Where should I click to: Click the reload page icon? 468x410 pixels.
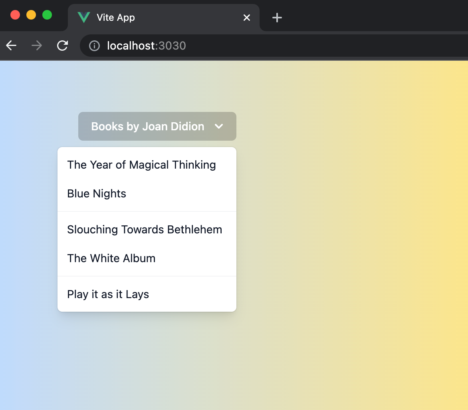coord(62,46)
